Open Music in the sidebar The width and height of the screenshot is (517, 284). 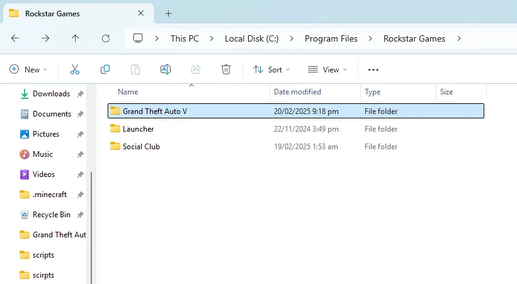[x=37, y=154]
